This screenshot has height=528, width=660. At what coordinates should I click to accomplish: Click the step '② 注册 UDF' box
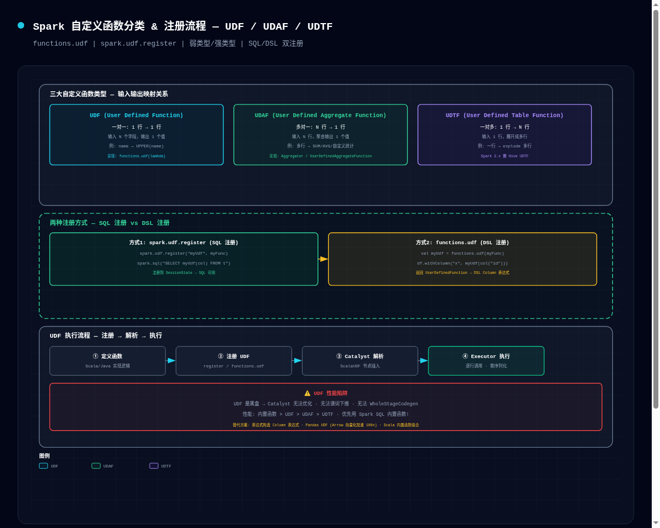pos(234,361)
